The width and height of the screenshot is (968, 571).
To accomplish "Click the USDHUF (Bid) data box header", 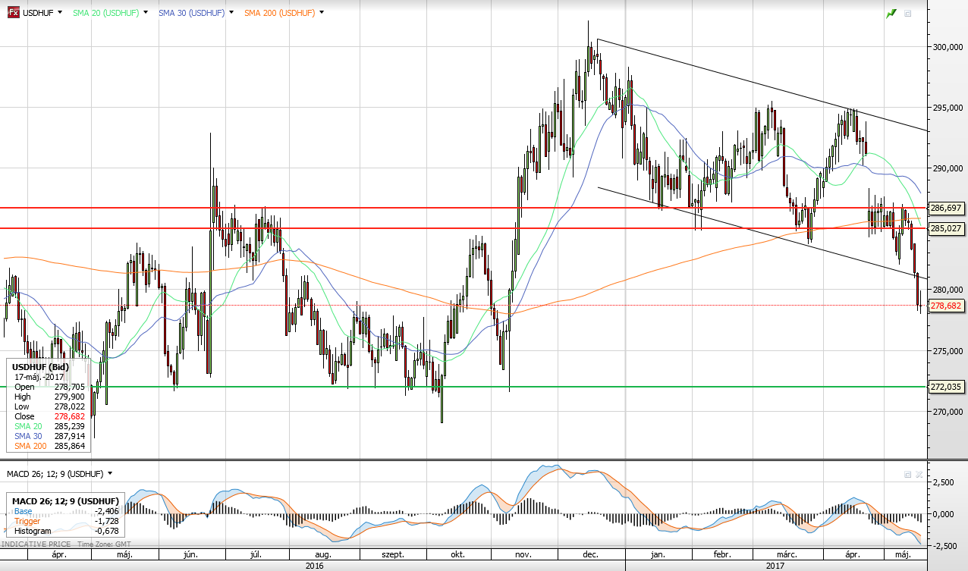I will pos(39,367).
